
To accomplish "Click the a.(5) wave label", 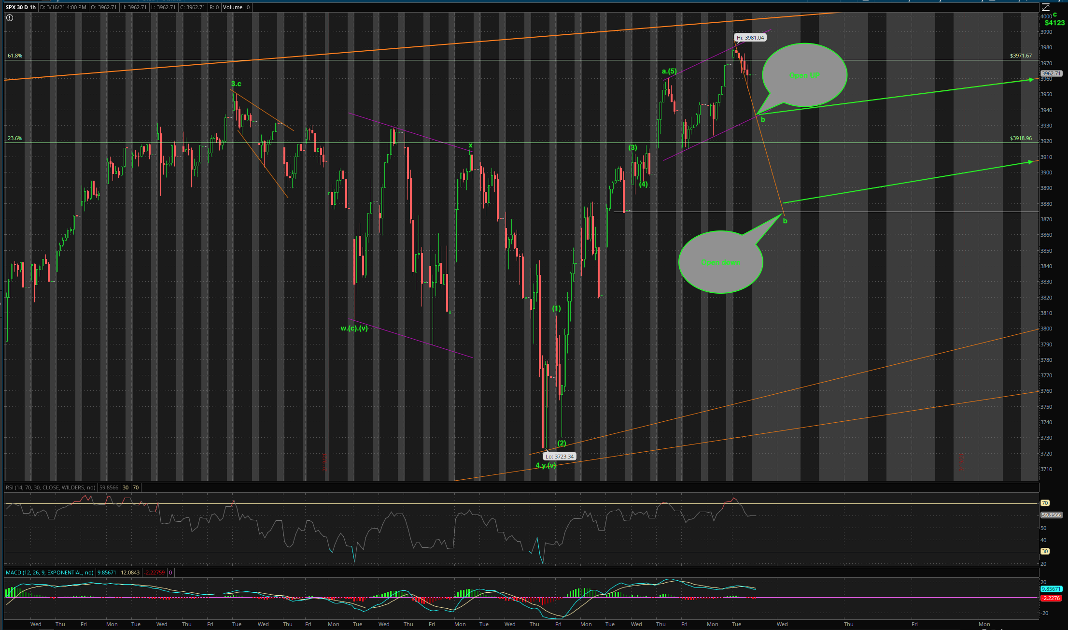I will point(669,71).
